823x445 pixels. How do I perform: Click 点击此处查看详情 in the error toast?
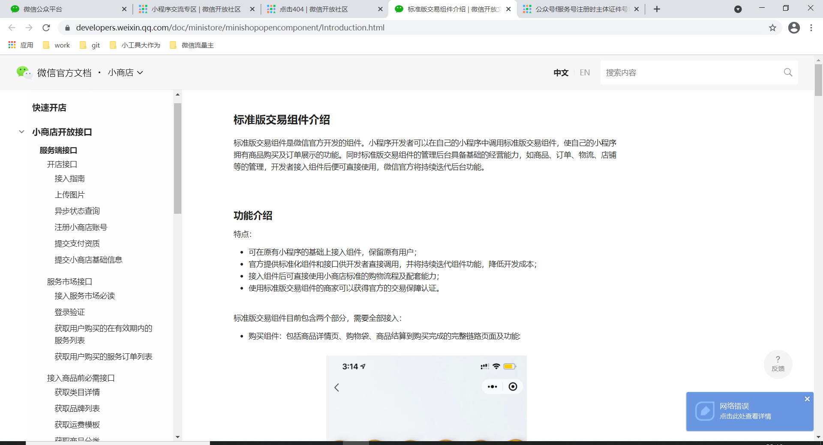click(x=745, y=416)
